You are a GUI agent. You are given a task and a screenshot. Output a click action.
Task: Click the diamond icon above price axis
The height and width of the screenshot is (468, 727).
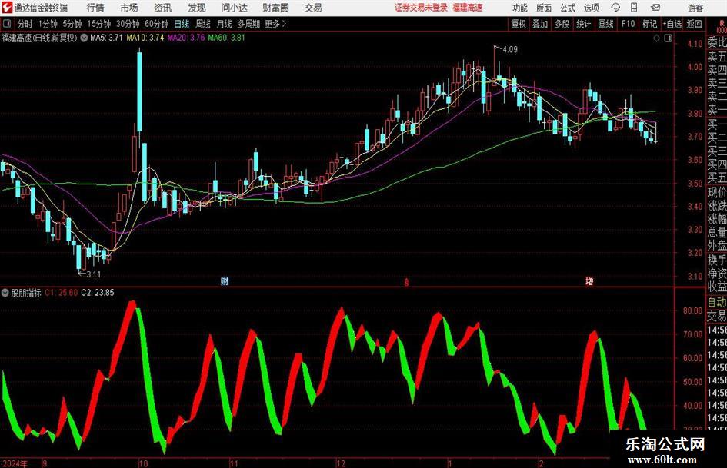tap(656, 38)
